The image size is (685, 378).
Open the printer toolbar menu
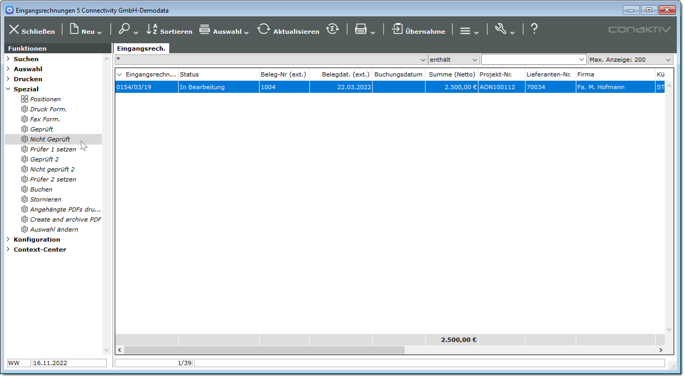coord(364,30)
